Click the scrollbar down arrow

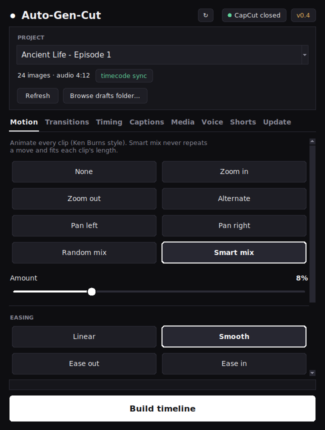(312, 373)
